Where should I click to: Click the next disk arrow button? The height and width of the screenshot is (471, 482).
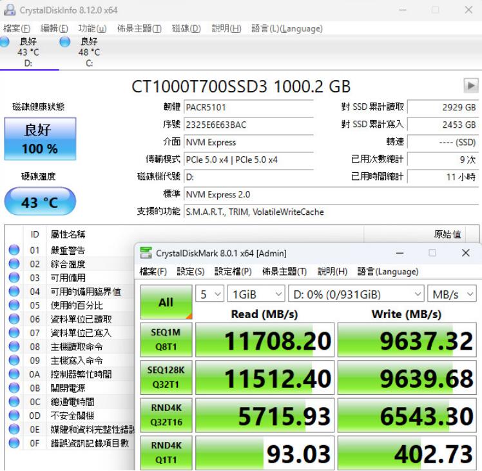pyautogui.click(x=470, y=86)
